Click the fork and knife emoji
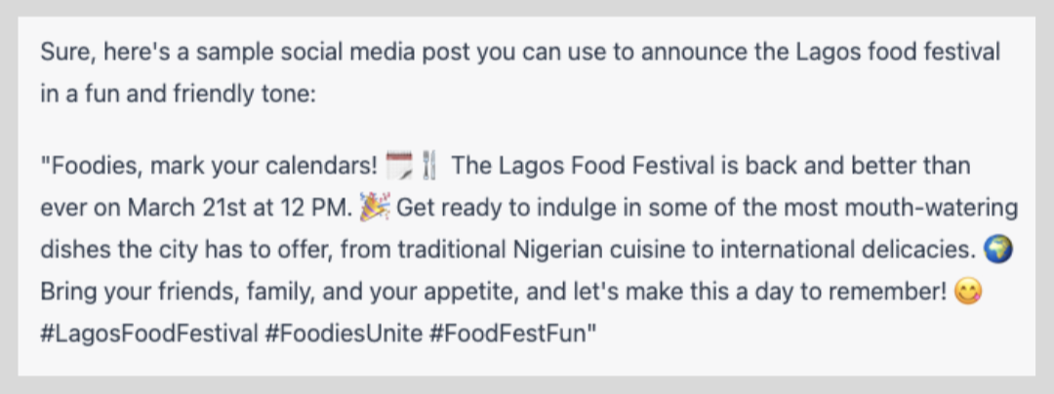This screenshot has height=394, width=1054. pos(430,166)
